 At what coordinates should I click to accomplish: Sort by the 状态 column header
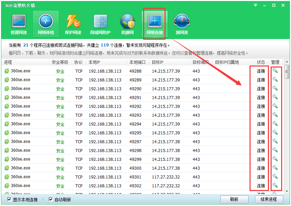point(261,62)
